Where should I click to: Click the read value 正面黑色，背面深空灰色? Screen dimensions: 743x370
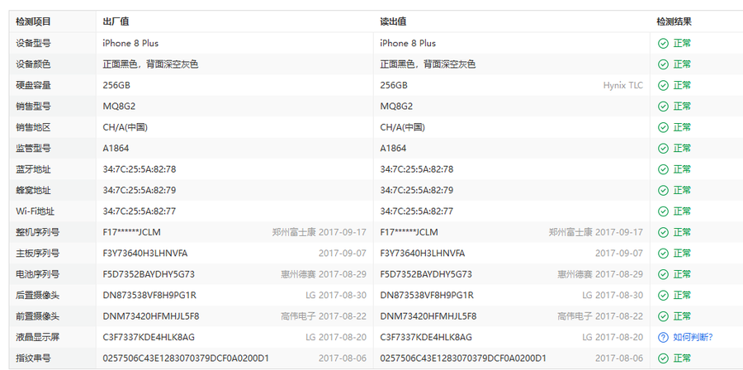pos(428,64)
